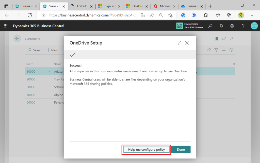
Task: Click Help me configure policy button
Action: click(147, 149)
